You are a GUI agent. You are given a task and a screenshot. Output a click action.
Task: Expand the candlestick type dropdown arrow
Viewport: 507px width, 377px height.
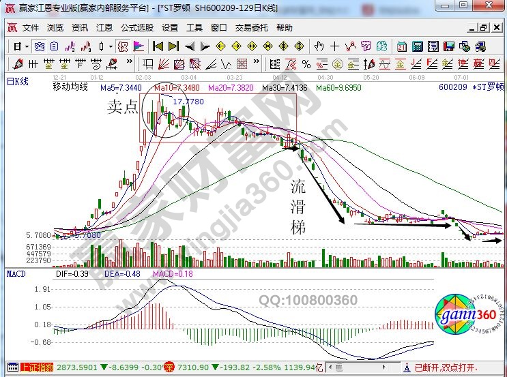tap(111, 46)
